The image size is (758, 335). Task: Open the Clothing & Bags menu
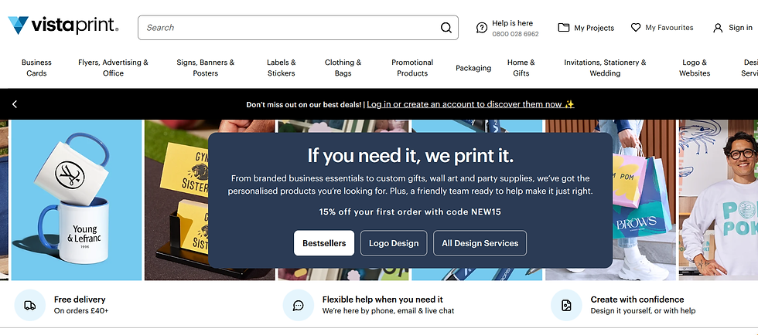point(343,68)
